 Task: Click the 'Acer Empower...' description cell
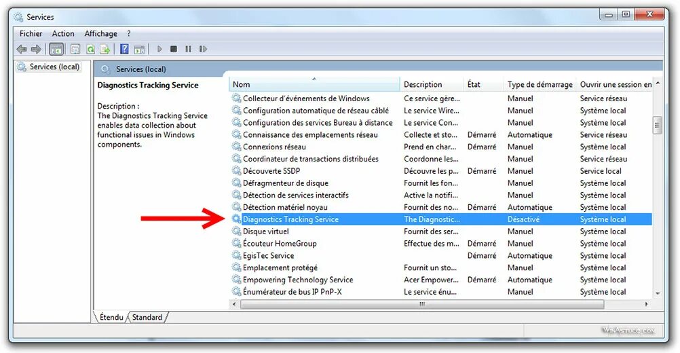(x=431, y=280)
